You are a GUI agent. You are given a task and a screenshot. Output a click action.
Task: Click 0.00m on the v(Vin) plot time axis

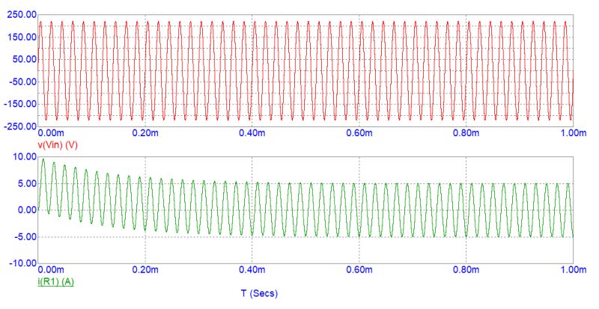point(51,133)
